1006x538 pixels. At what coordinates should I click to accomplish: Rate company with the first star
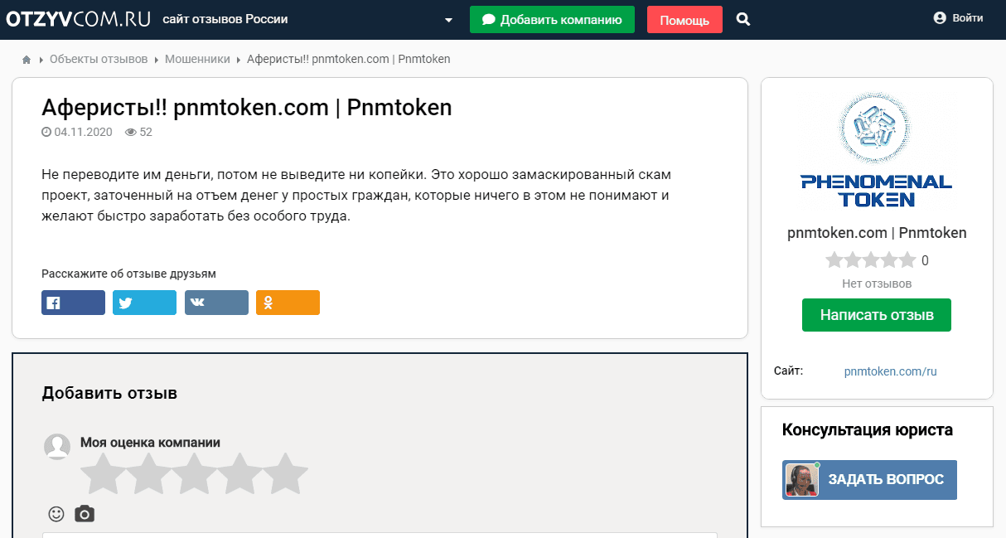pos(103,474)
